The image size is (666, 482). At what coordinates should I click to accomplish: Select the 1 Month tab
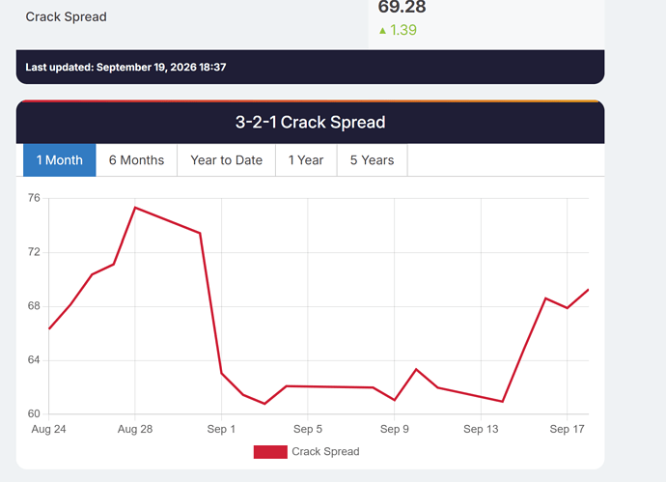click(x=60, y=160)
